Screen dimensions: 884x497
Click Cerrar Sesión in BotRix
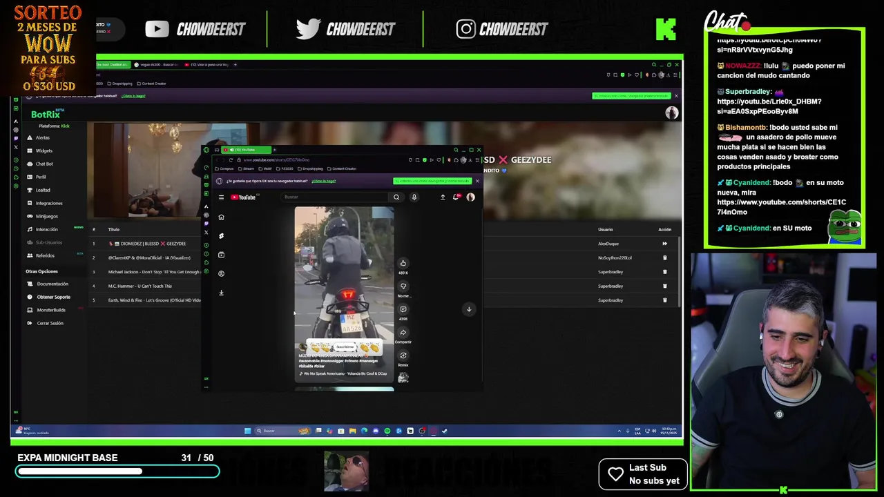(50, 323)
